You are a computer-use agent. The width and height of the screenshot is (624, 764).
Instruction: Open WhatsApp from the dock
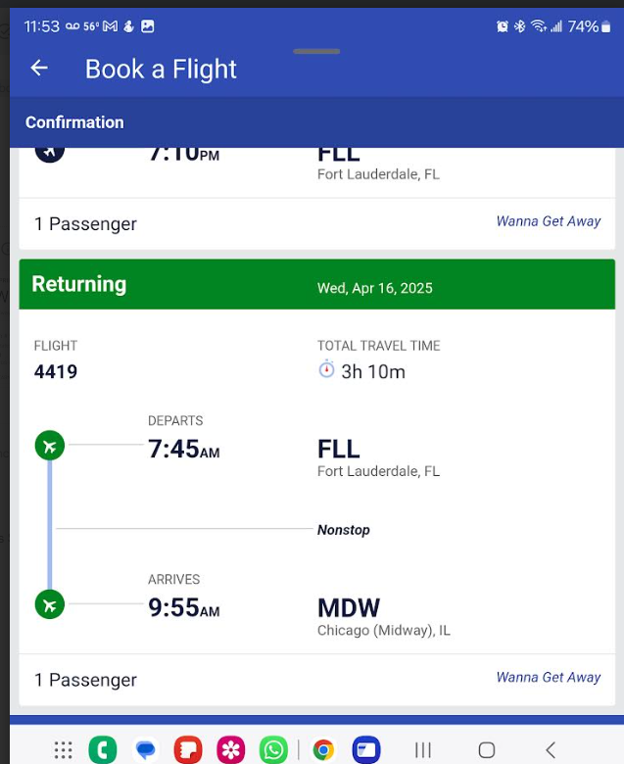(x=273, y=749)
